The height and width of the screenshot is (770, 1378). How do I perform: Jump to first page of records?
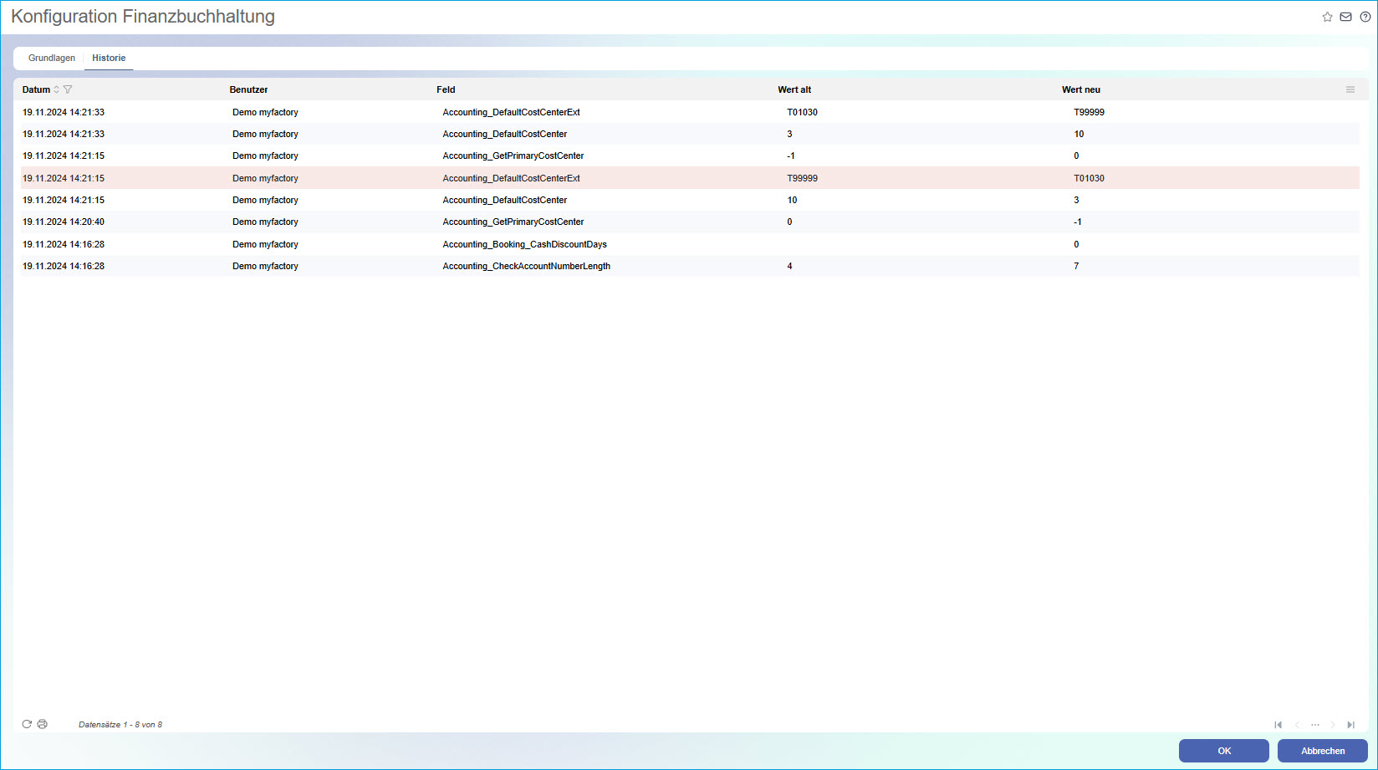point(1278,725)
